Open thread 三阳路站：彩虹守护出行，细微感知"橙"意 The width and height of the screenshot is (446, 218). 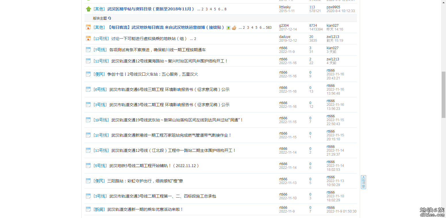(x=145, y=181)
